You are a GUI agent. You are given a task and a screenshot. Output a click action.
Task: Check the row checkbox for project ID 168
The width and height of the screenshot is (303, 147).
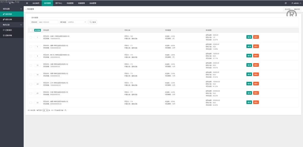click(x=31, y=37)
